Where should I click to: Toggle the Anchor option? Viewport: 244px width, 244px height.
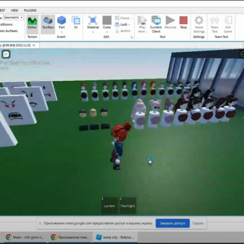pos(123,31)
